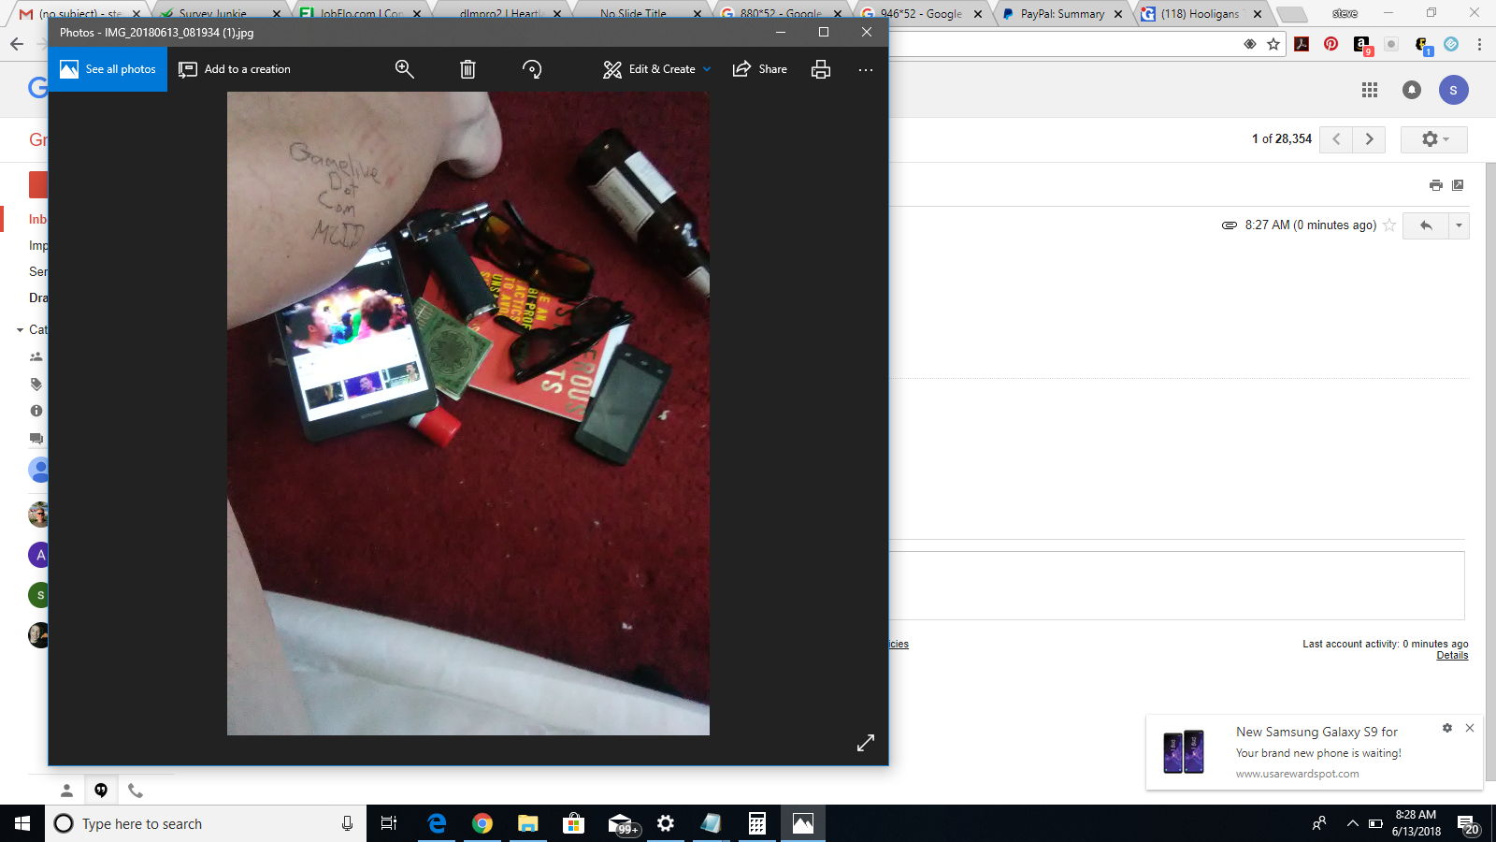Enter fullscreen with the diagonal arrows icon
This screenshot has width=1496, height=842.
(866, 742)
